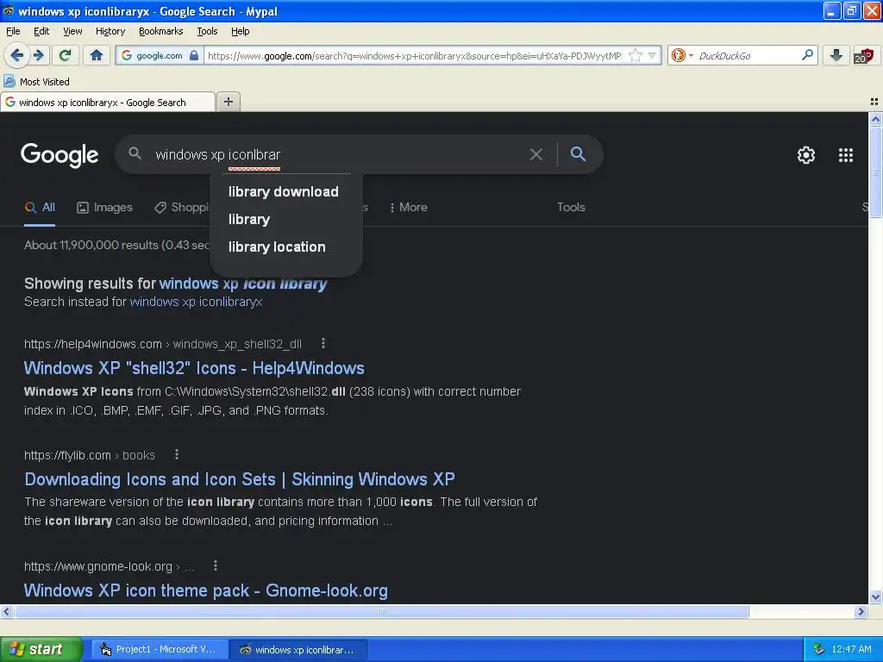Open Windows XP icon theme pack Gnome-look.org result

click(x=206, y=590)
